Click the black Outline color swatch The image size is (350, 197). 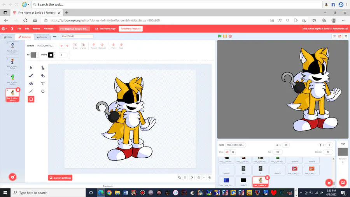coord(51,55)
